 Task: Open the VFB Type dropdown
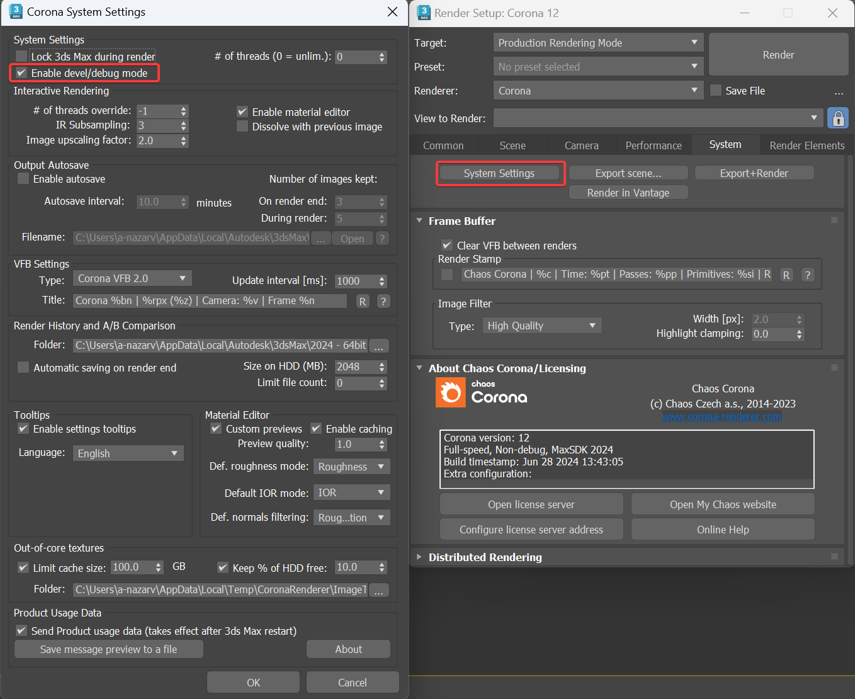click(x=132, y=278)
